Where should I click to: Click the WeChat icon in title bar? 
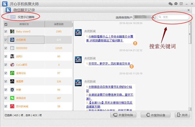tap(171, 4)
